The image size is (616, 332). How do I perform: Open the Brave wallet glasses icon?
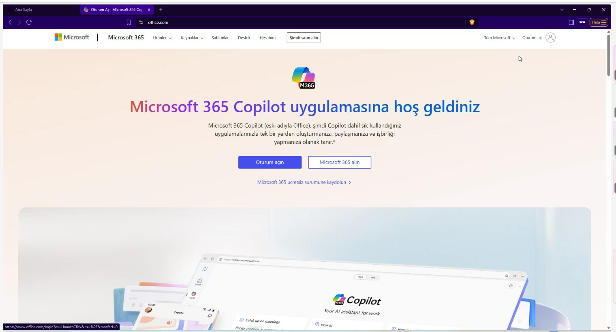pyautogui.click(x=582, y=22)
